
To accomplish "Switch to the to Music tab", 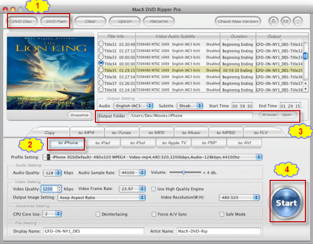I will pos(191,132).
